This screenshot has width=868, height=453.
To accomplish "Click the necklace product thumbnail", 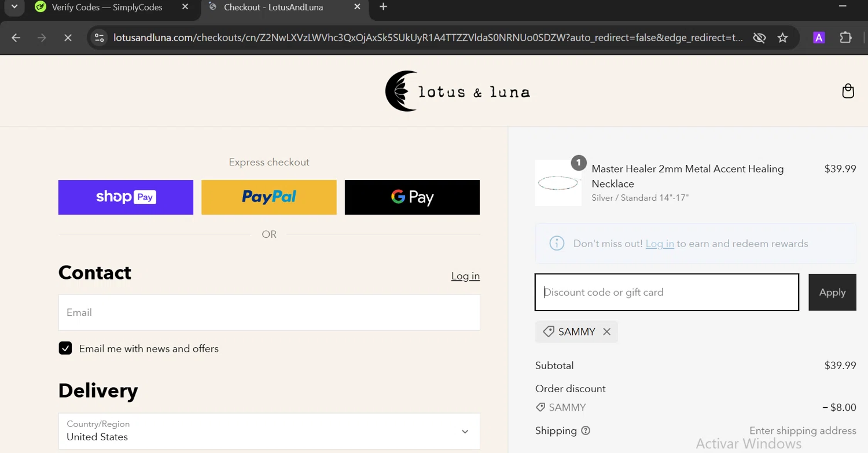I will point(558,183).
